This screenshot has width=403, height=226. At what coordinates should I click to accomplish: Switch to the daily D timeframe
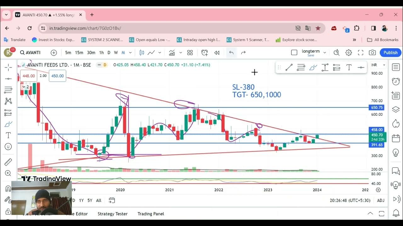coord(109,52)
